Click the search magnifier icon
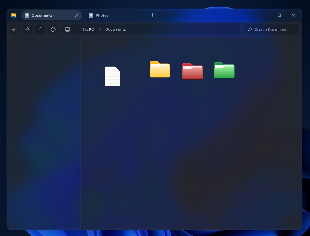 pyautogui.click(x=250, y=29)
